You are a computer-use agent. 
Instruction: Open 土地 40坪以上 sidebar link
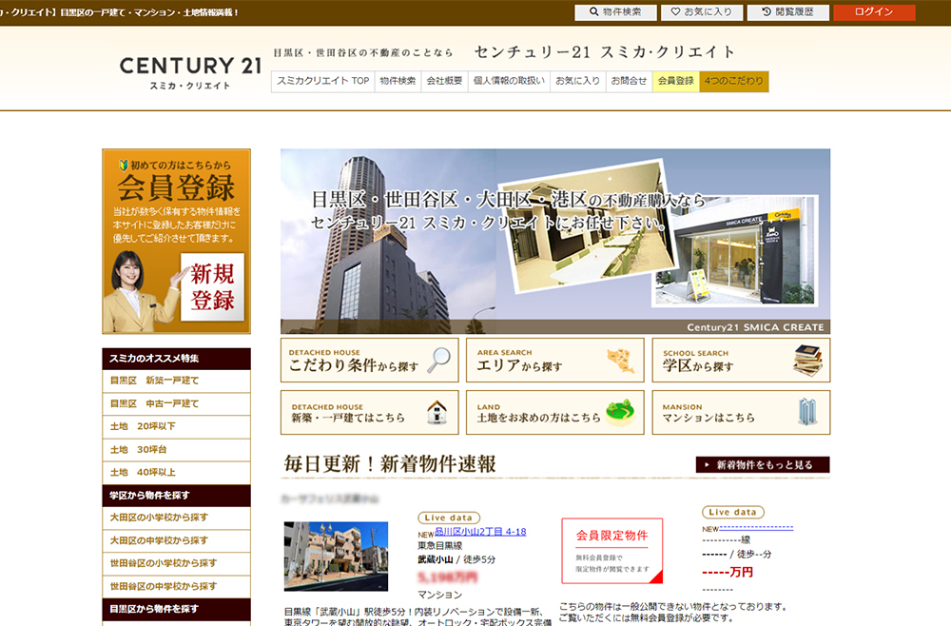coord(177,473)
